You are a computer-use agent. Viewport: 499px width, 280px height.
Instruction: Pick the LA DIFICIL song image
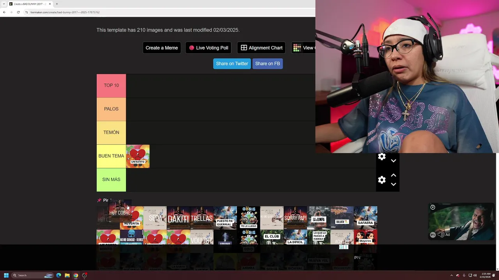296,238
